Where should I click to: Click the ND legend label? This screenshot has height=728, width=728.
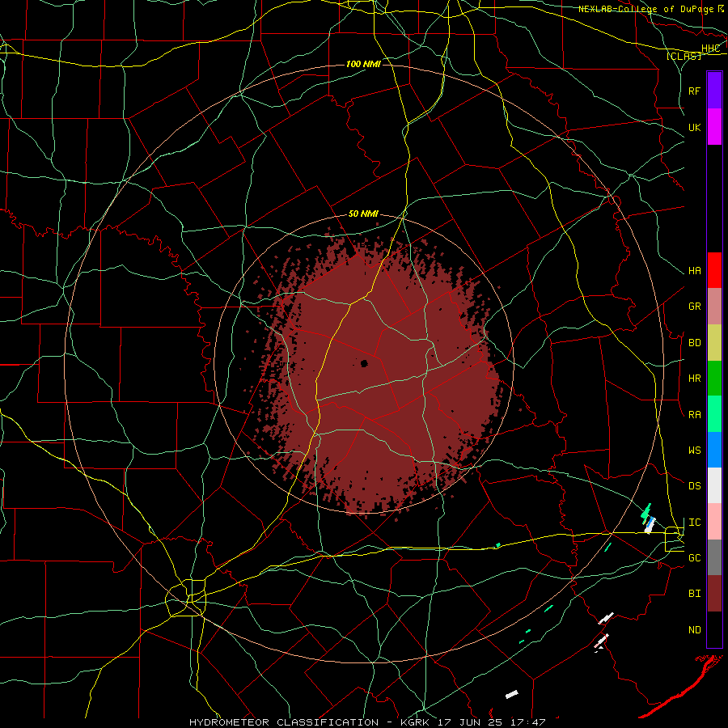coord(695,630)
